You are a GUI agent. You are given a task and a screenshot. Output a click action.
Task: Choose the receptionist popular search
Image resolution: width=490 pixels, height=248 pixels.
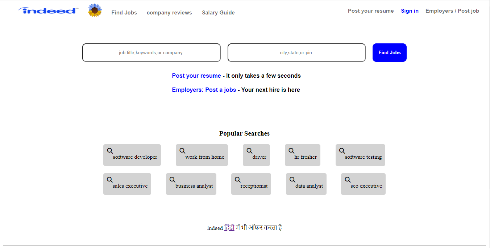[251, 184]
